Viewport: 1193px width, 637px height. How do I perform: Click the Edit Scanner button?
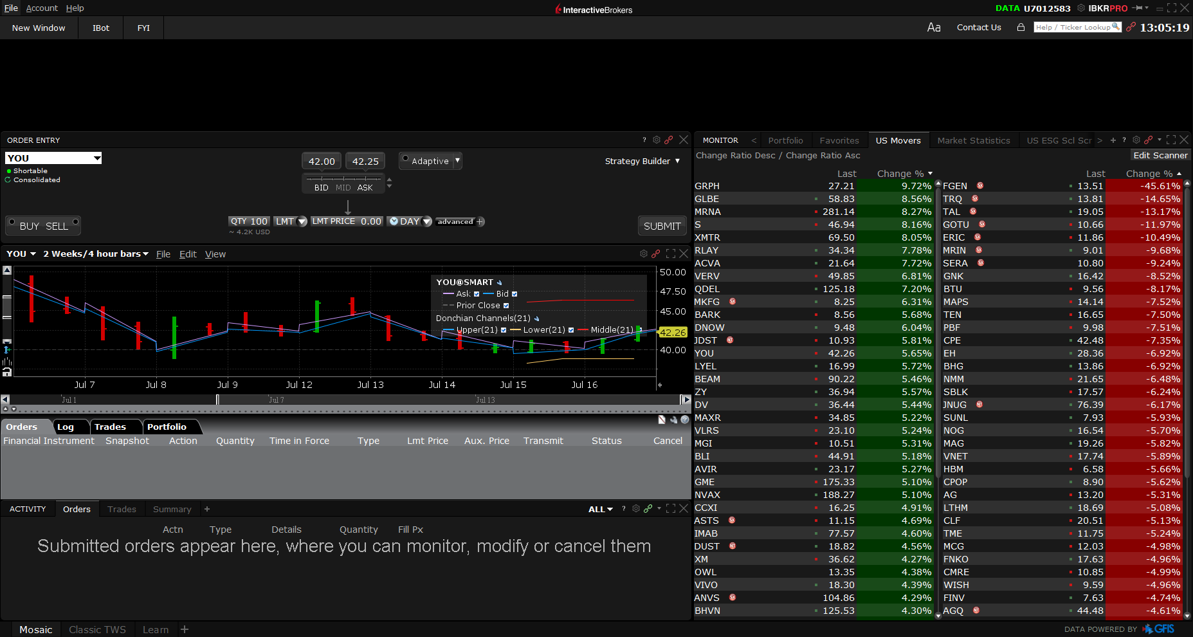click(x=1160, y=155)
